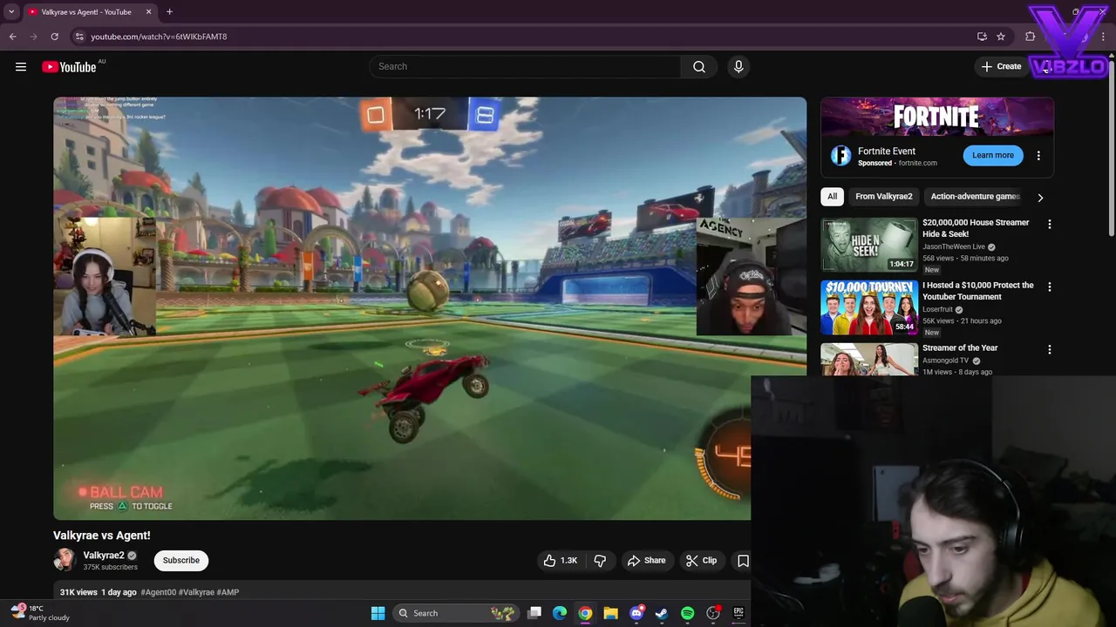The image size is (1116, 627).
Task: Bookmark the page with the star icon
Action: (x=1001, y=37)
